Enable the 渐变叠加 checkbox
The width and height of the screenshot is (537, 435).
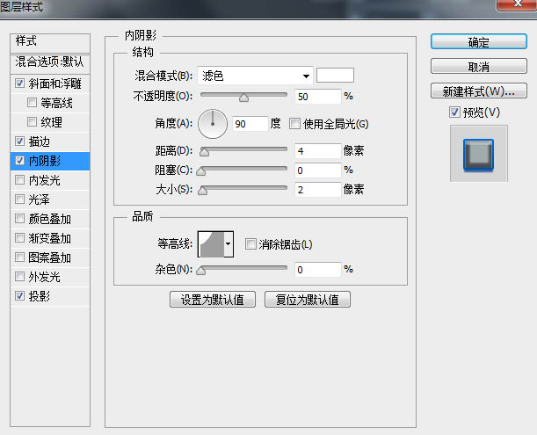[x=19, y=237]
